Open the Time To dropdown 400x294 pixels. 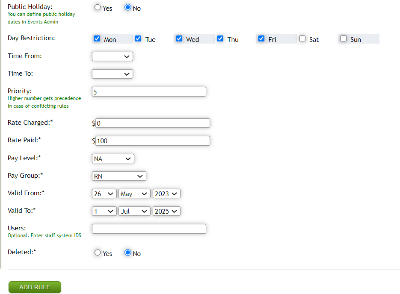pos(112,73)
